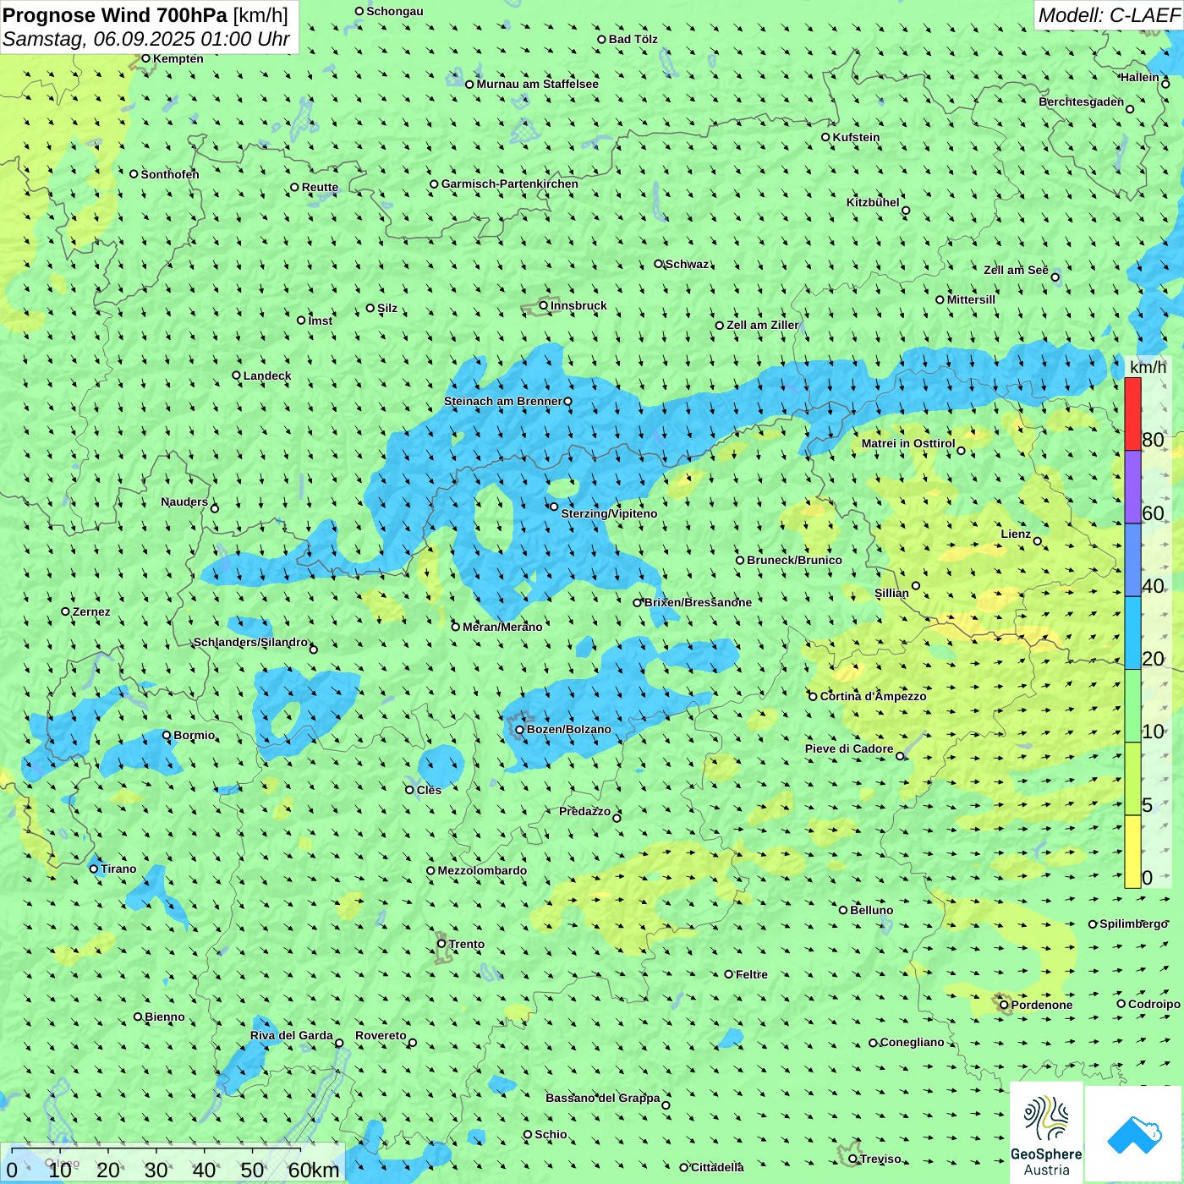Click the GeoSphere Austria logo
The image size is (1184, 1184).
coord(1046,1133)
